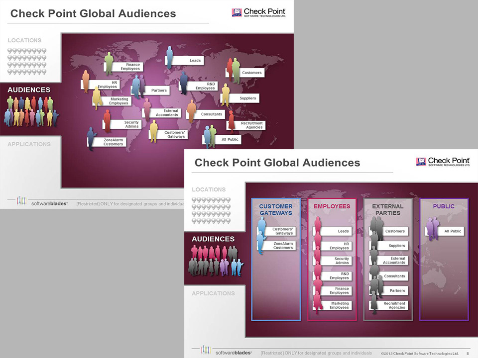Switch to APPLICATIONS on the grouped-columns slide
The height and width of the screenshot is (358, 478).
click(213, 293)
